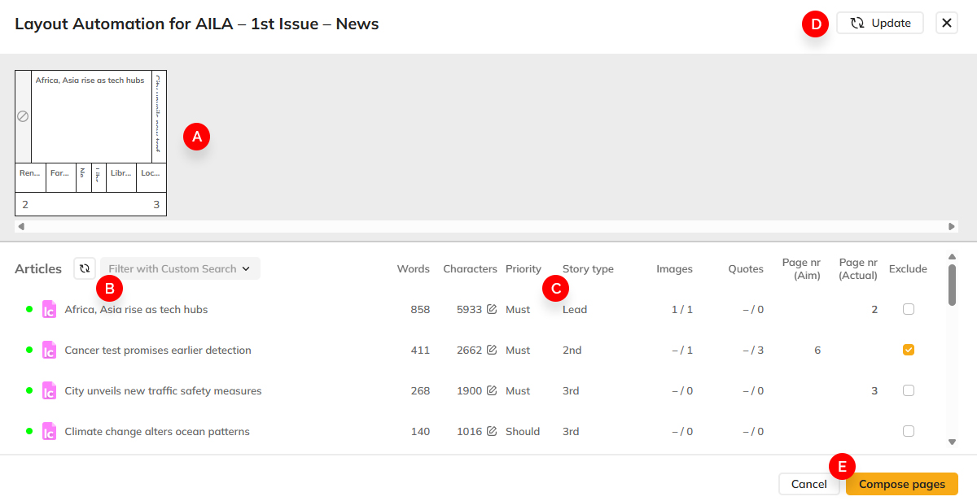Image resolution: width=977 pixels, height=501 pixels.
Task: Sort articles by Priority column header
Action: (x=523, y=268)
